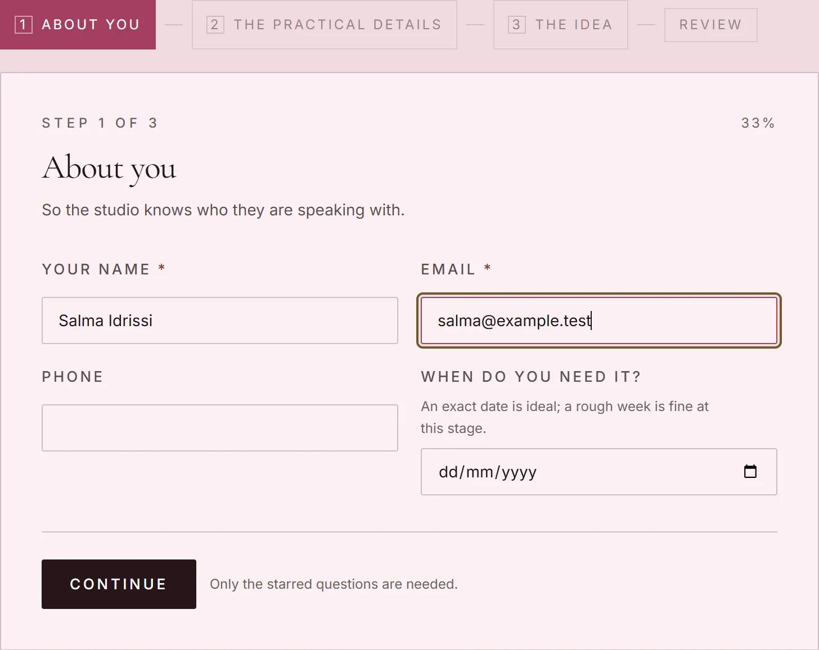Open the date picker calendar icon
819x650 pixels.
click(750, 471)
